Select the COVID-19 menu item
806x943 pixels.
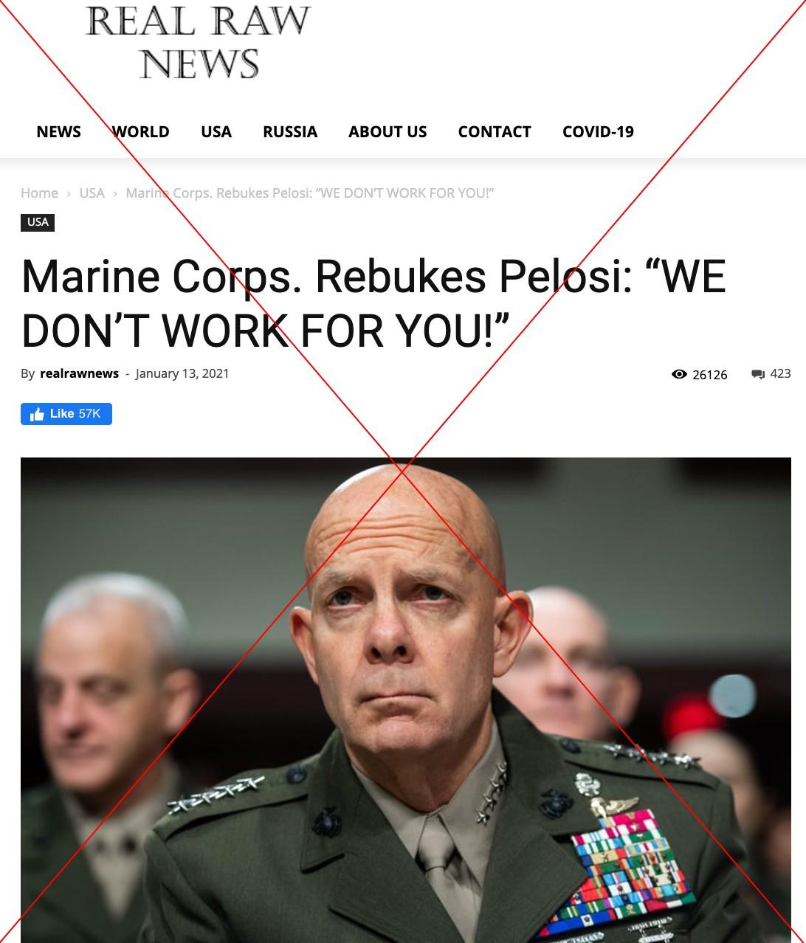[598, 132]
